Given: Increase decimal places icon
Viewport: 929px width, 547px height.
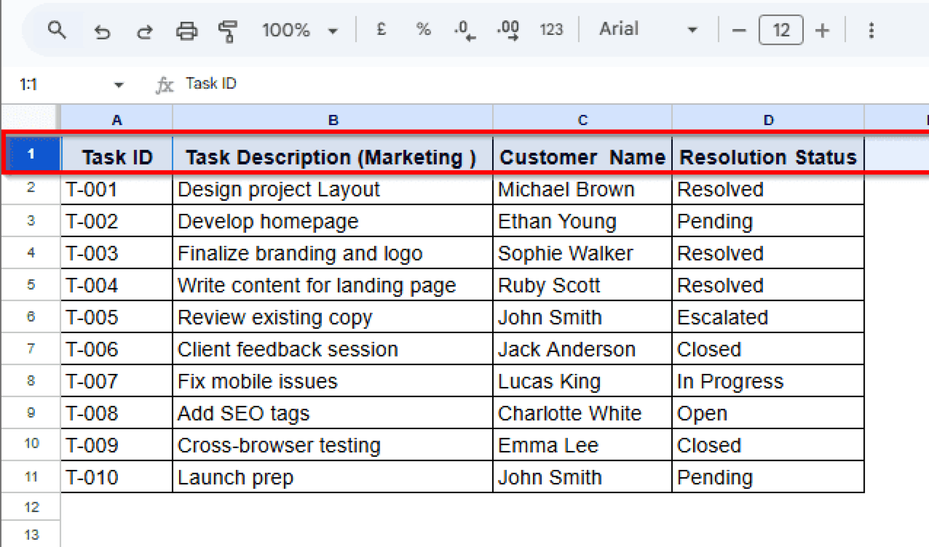Looking at the screenshot, I should (507, 30).
